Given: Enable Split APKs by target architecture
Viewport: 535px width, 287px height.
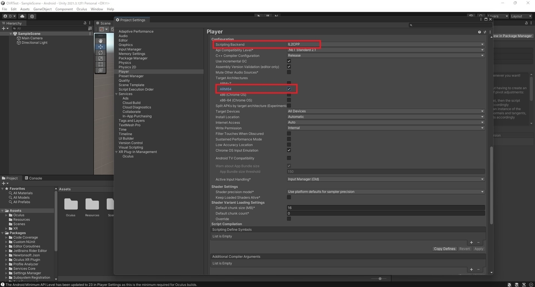Looking at the screenshot, I should click(x=289, y=106).
